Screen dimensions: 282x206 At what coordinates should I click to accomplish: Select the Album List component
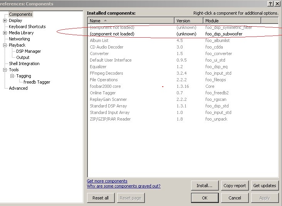click(183, 40)
